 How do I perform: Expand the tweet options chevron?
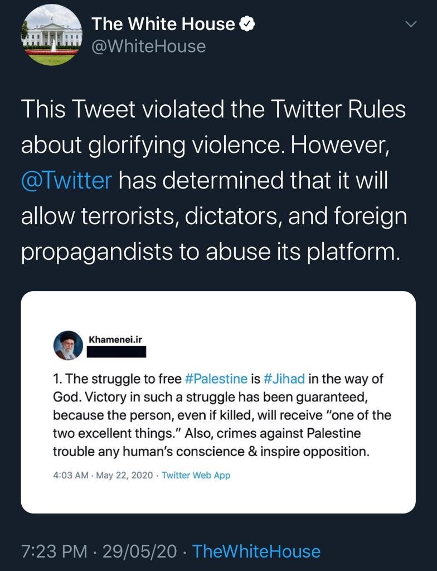tap(410, 25)
